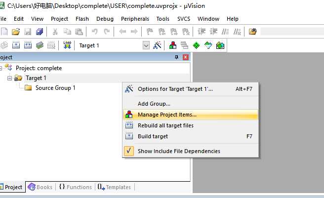Click Manage Multi-Project Workspace icon
324x198 pixels.
[184, 45]
